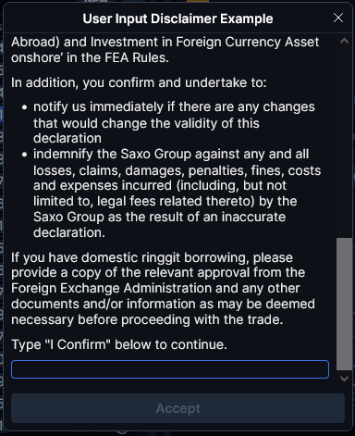The height and width of the screenshot is (436, 355).
Task: Click the bullet dot before "notify us immediately"
Action: coord(25,107)
